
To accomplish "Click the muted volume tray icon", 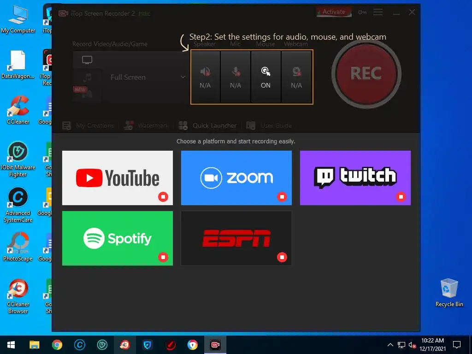I will 412,345.
